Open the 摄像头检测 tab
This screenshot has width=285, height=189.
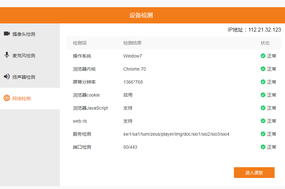[24, 34]
